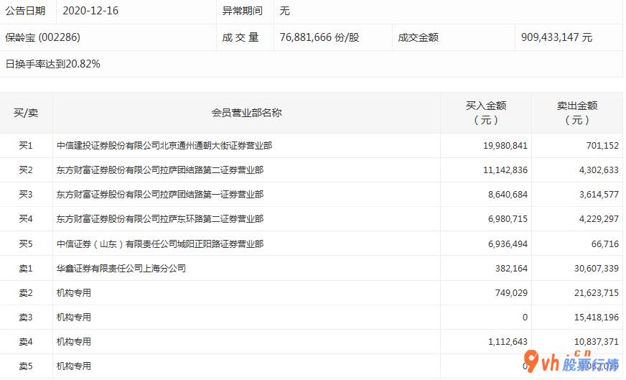Click buy amount 11,142,836

point(505,170)
